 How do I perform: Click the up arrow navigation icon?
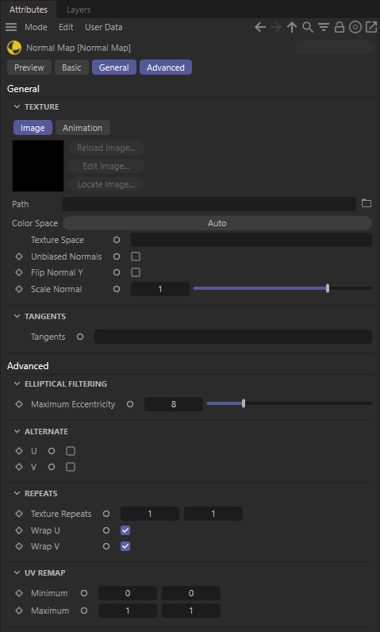[x=292, y=28]
